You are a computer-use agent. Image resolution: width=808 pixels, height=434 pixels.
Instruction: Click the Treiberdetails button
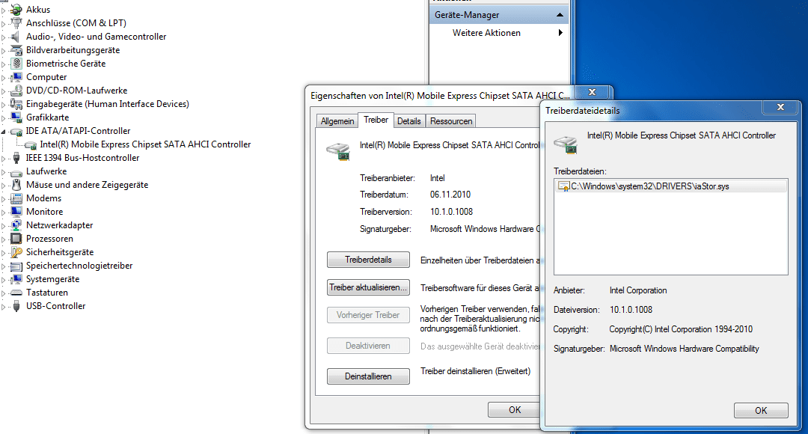(368, 260)
